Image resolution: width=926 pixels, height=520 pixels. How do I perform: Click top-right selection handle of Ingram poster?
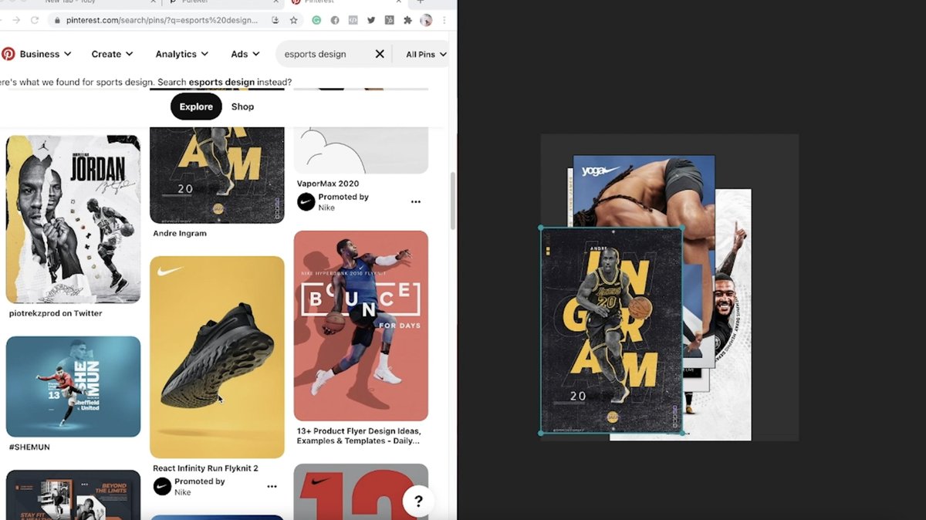pos(682,228)
